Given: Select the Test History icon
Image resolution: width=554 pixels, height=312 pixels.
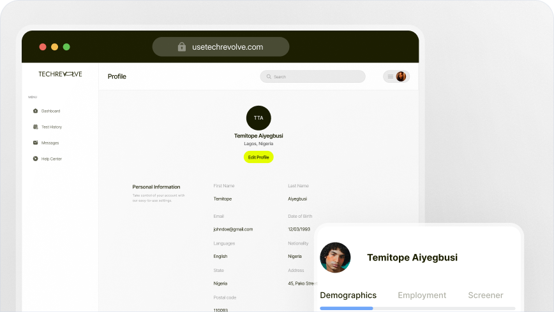Looking at the screenshot, I should 35,127.
